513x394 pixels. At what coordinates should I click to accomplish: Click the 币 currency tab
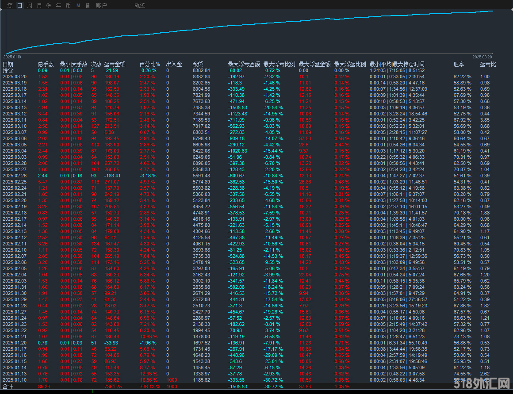pyautogui.click(x=68, y=5)
